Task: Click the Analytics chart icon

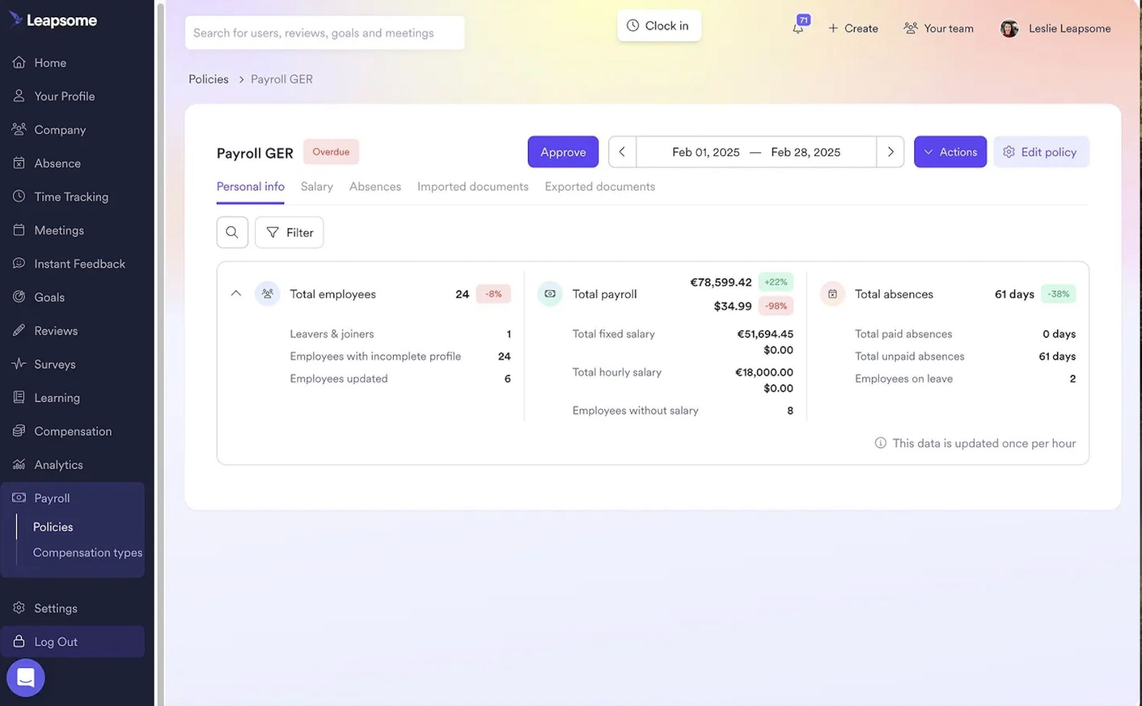Action: [19, 464]
